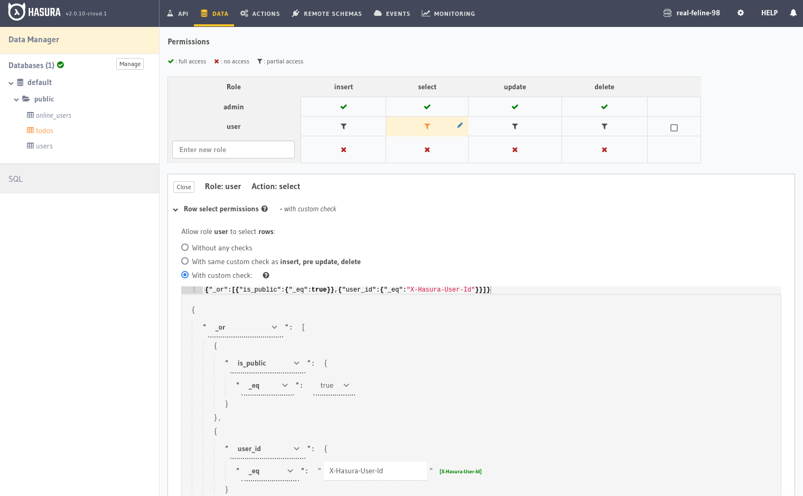Viewport: 803px width, 496px height.
Task: Switch to the Actions tab
Action: [260, 14]
